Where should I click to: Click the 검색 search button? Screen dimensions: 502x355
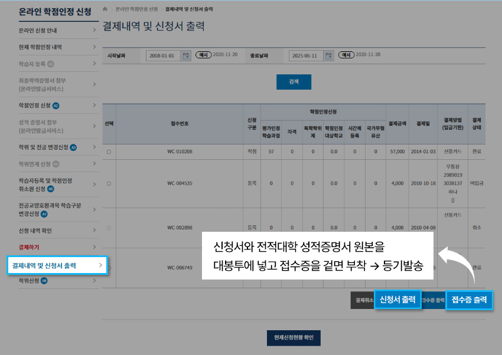coord(294,82)
